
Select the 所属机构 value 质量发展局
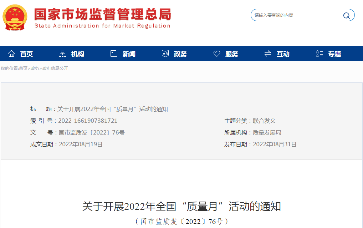[x=267, y=132]
